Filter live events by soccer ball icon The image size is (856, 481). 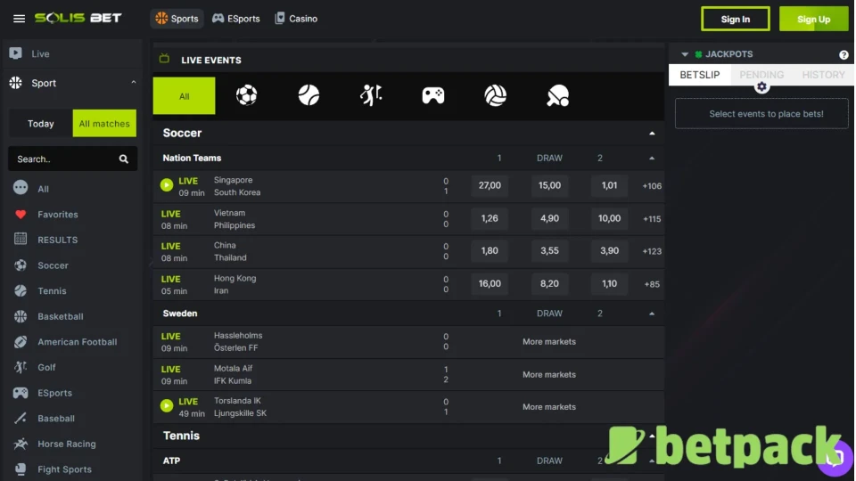tap(246, 95)
